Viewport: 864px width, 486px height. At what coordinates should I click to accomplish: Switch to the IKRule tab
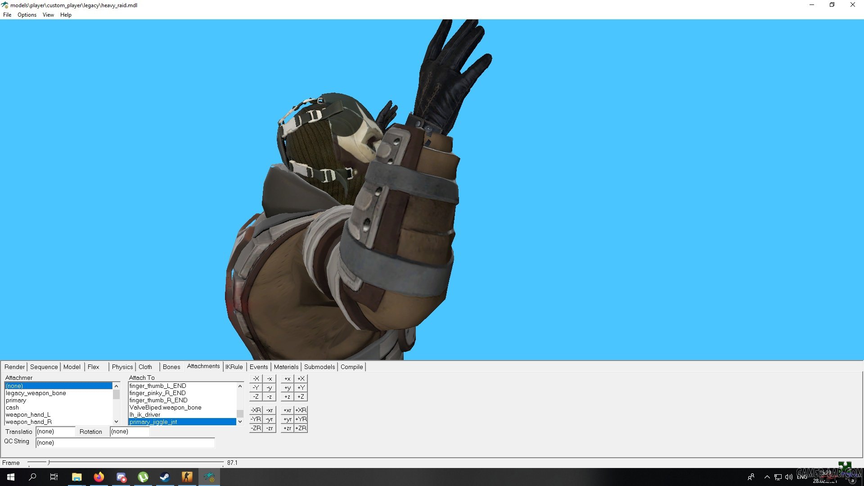point(234,367)
